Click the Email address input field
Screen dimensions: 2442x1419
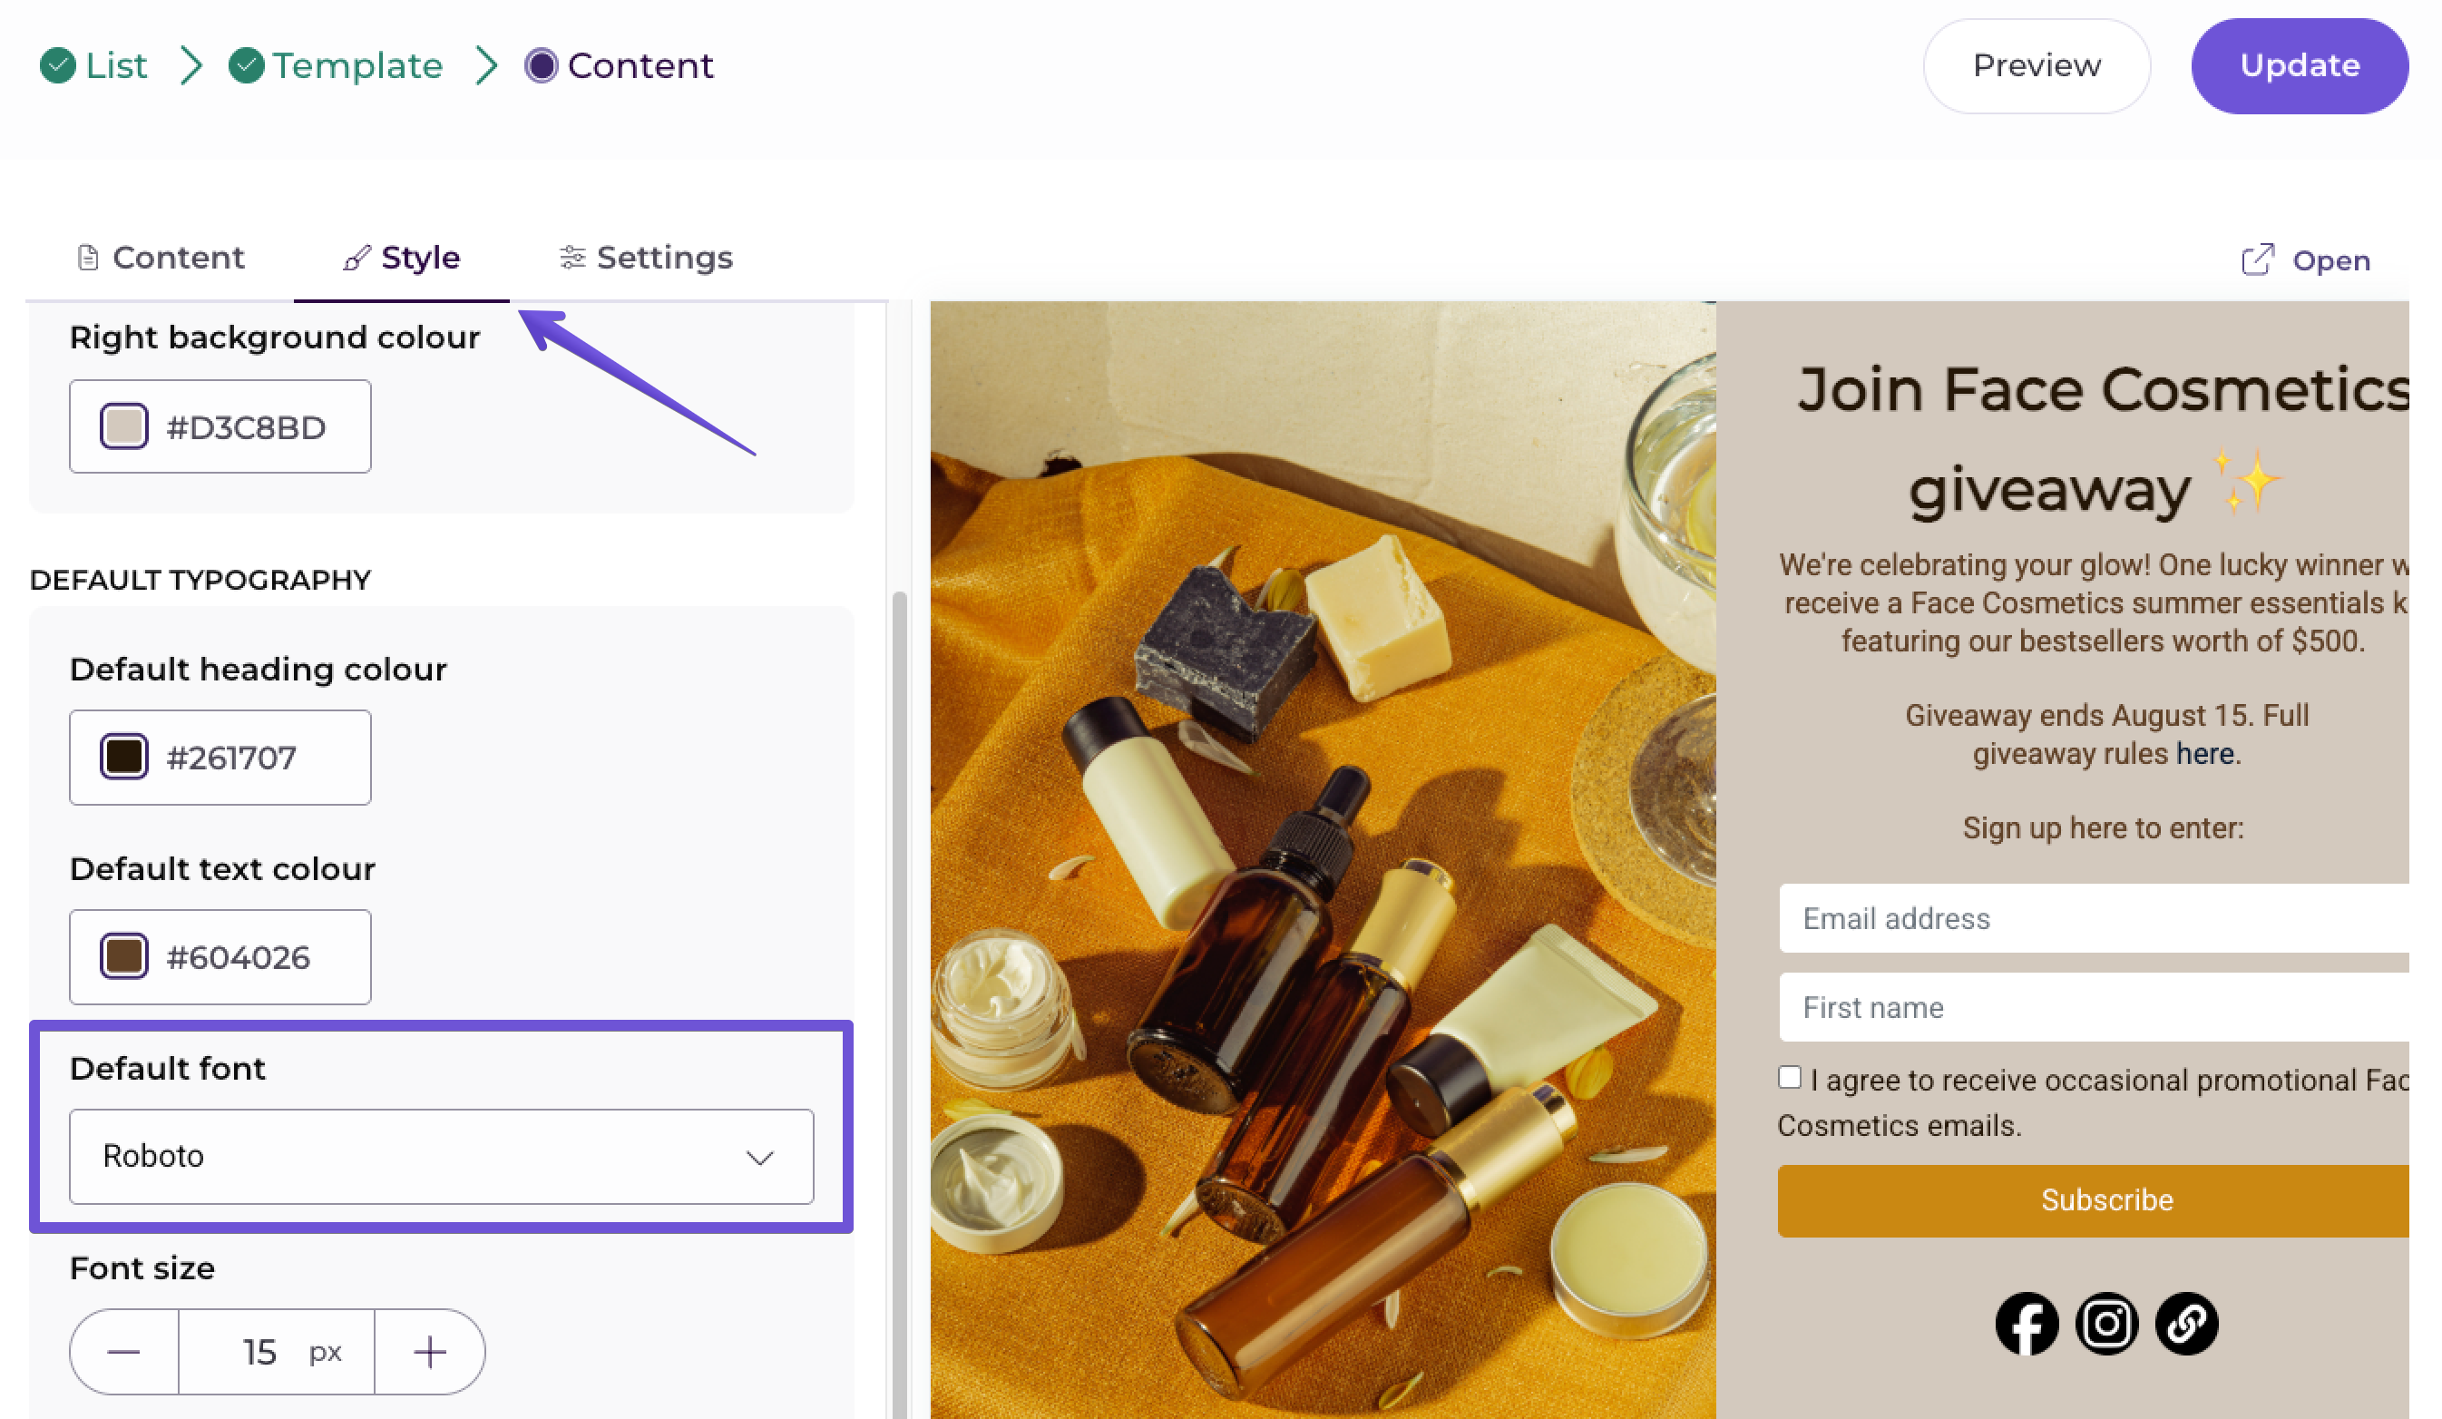coord(2093,918)
